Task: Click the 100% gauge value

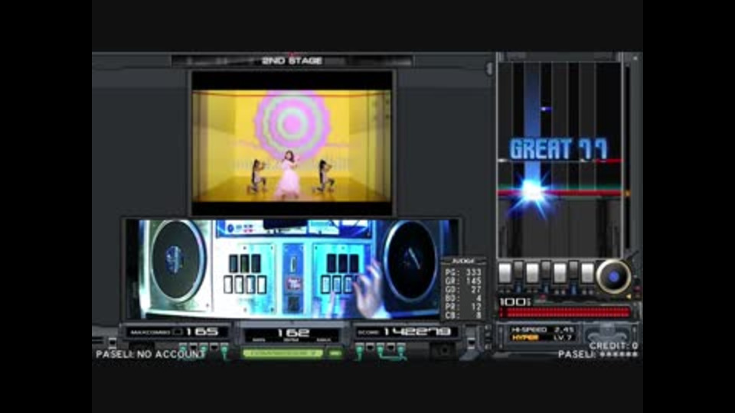Action: pos(514,302)
